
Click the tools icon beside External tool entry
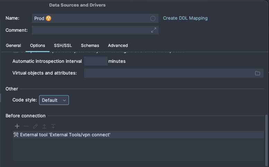16,135
